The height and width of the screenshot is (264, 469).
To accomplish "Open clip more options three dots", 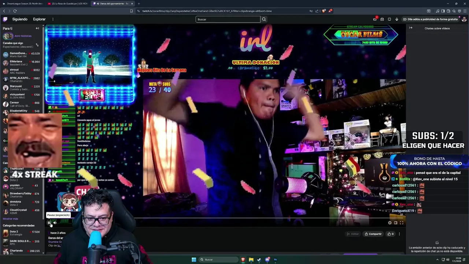I will [x=399, y=234].
